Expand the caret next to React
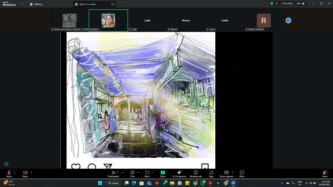This screenshot has height=187, width=333. pyautogui.click(x=152, y=172)
